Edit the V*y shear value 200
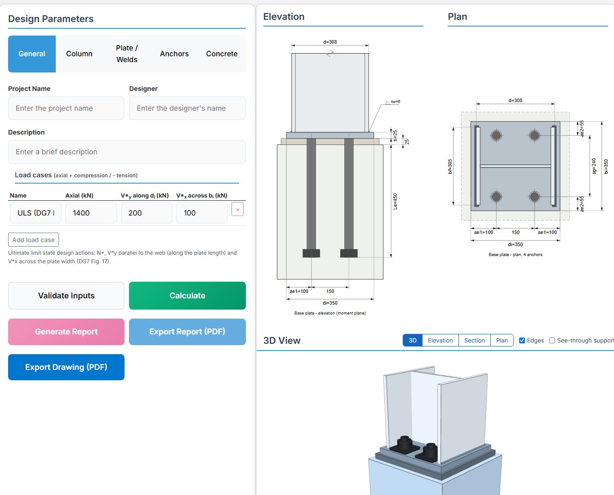 click(x=147, y=213)
